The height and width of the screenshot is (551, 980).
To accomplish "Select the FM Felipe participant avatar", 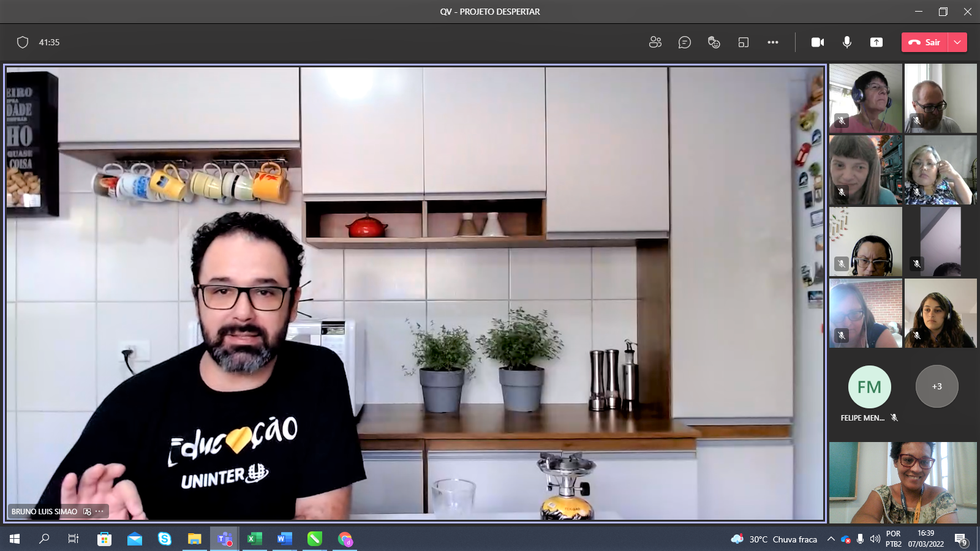I will [869, 387].
